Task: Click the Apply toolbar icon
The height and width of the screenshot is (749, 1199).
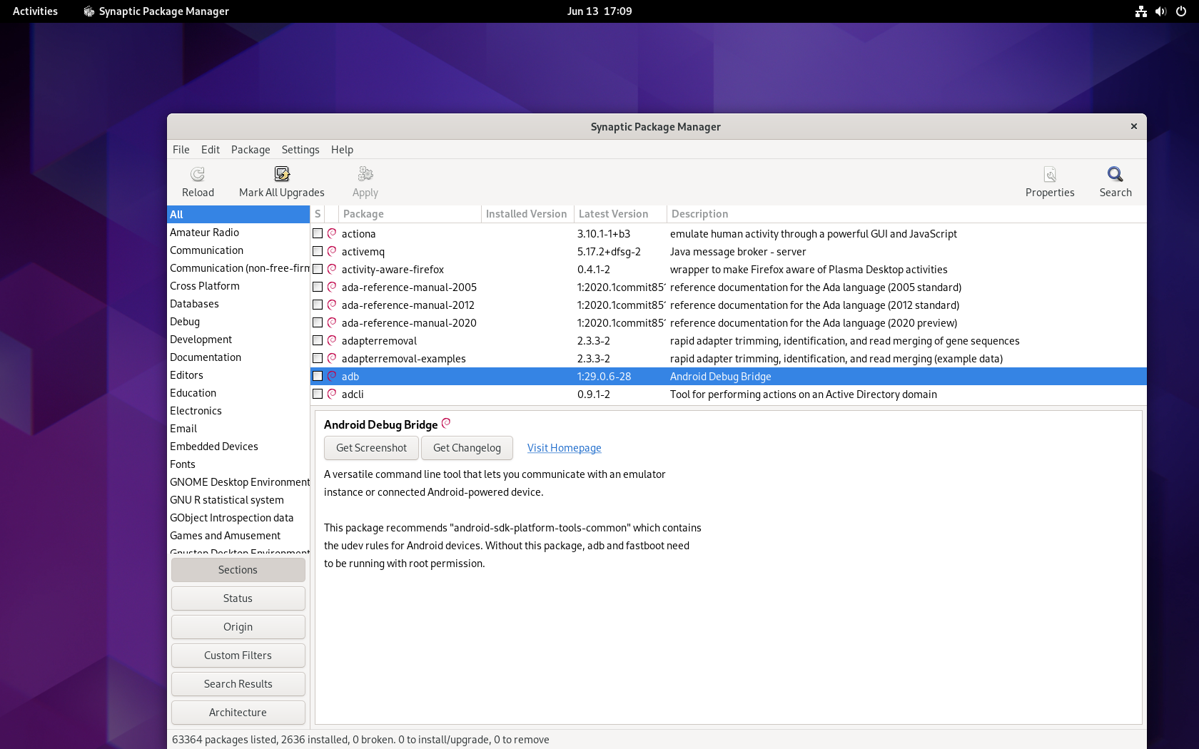Action: 365,174
